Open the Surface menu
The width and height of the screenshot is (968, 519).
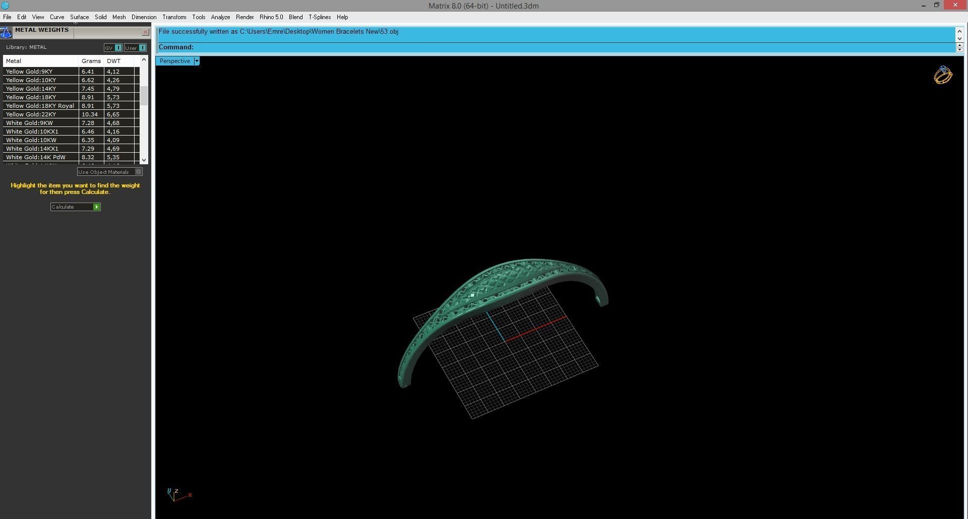[79, 17]
